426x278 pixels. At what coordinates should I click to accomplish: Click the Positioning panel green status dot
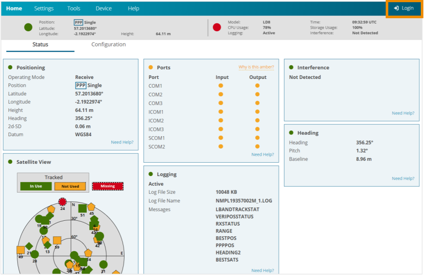(10, 67)
